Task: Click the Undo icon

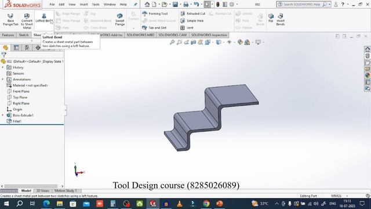Action: (x=196, y=4)
